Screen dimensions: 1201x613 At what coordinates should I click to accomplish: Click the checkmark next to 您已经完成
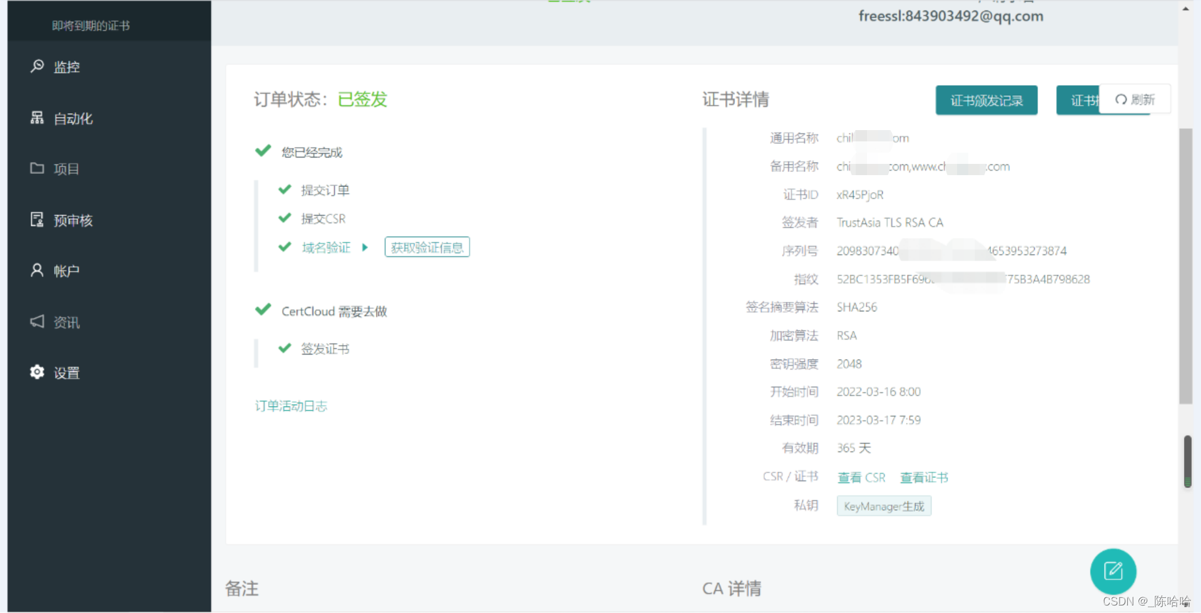point(263,151)
